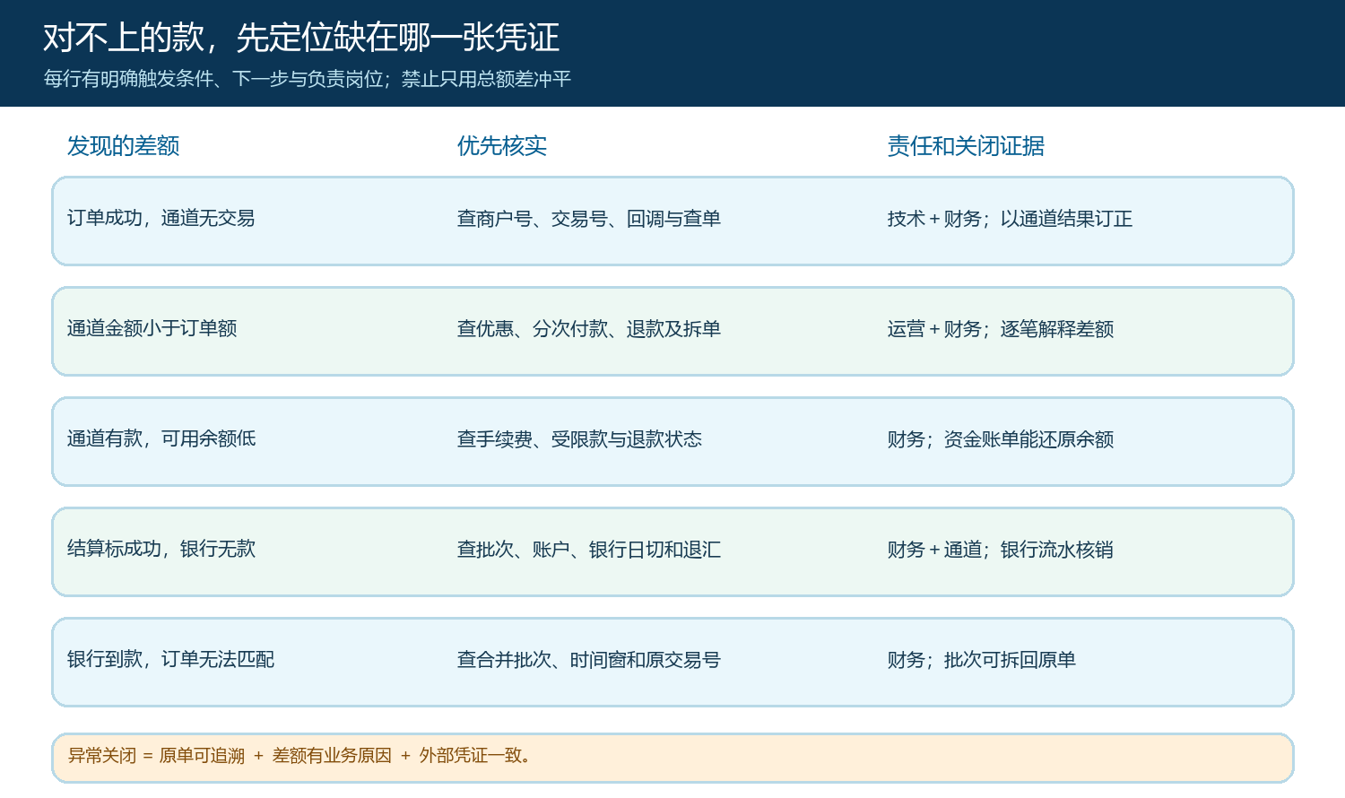Select 查批次、账户、银行日切和退汇
1345x798 pixels.
[x=589, y=550]
